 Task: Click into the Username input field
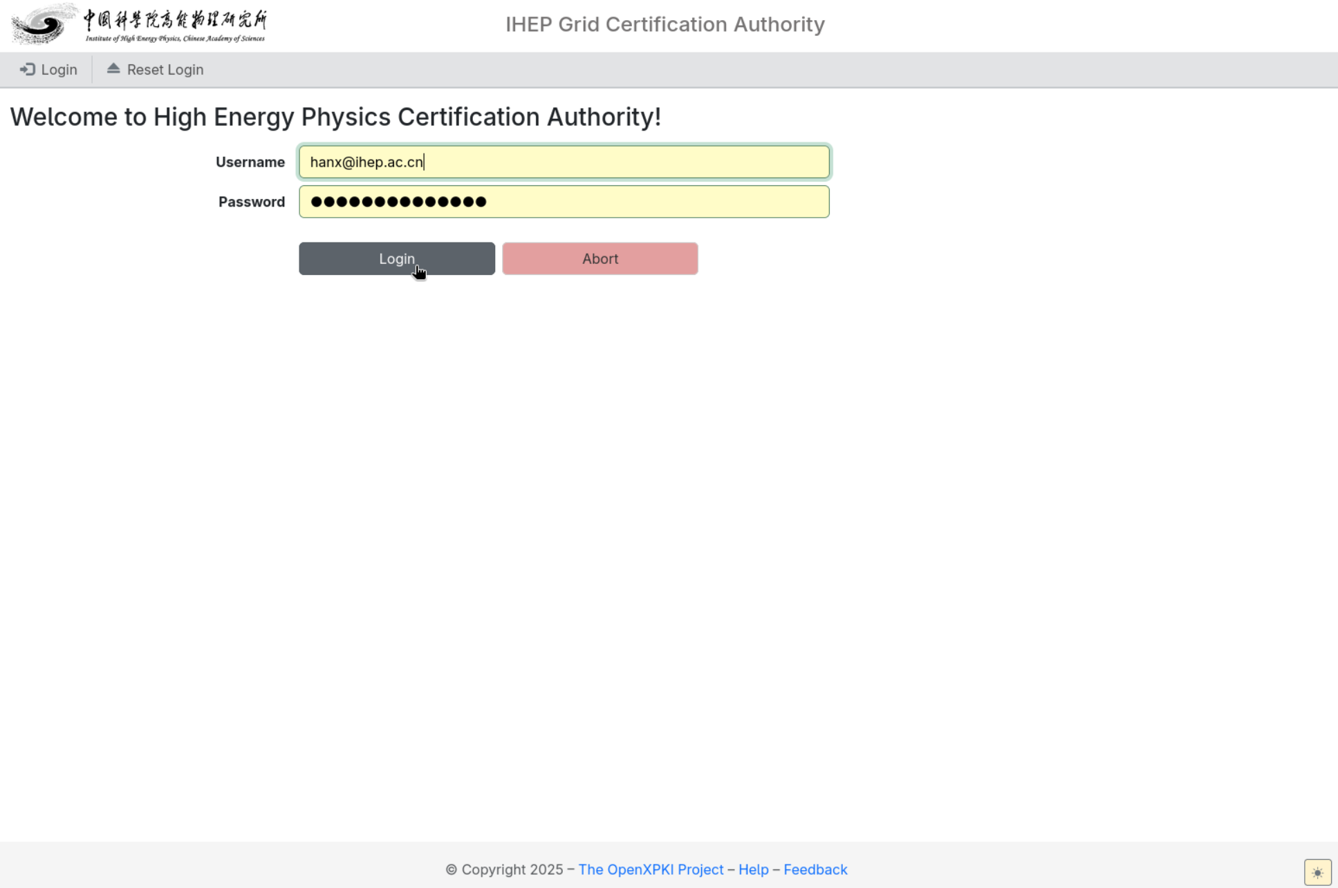(x=564, y=162)
